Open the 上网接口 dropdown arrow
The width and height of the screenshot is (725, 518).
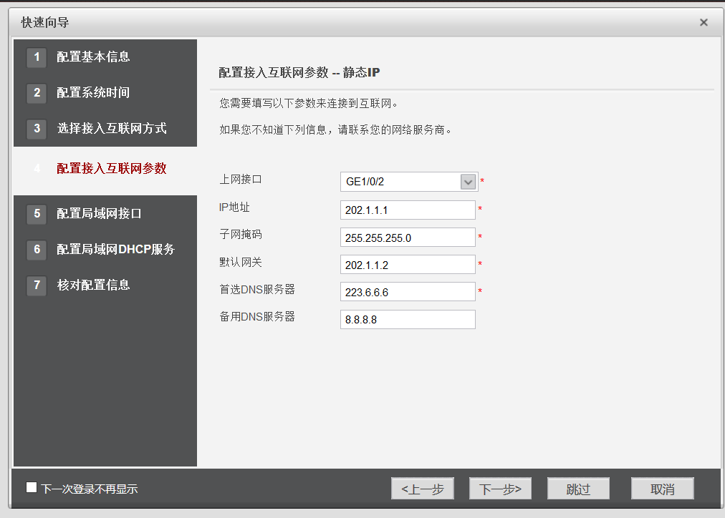coord(468,182)
